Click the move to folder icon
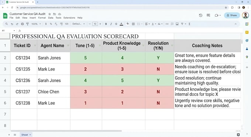The height and width of the screenshot is (137, 251). [54, 14]
